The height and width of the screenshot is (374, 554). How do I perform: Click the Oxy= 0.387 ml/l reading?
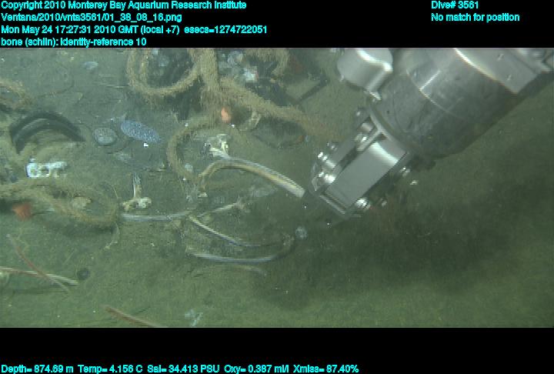coord(256,369)
